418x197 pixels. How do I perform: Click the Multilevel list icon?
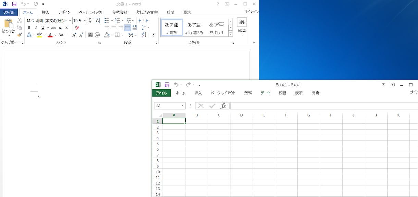(128, 21)
